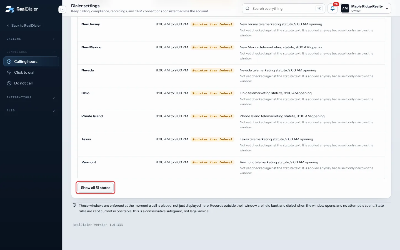
Task: Select the Calling hours clock icon
Action: coord(9,62)
